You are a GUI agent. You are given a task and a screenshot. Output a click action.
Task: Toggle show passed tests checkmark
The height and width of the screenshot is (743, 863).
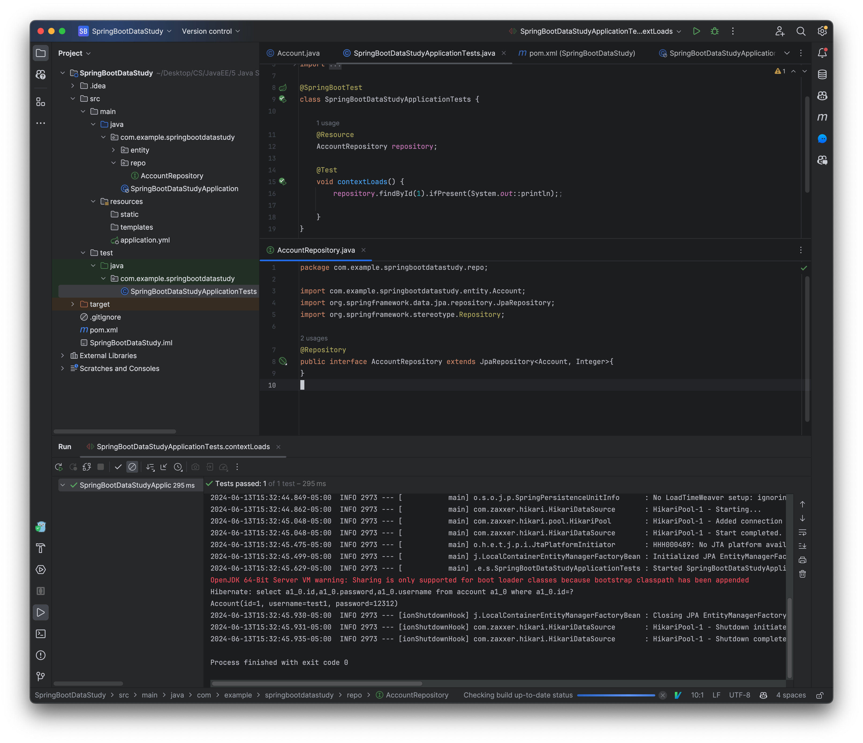tap(118, 467)
